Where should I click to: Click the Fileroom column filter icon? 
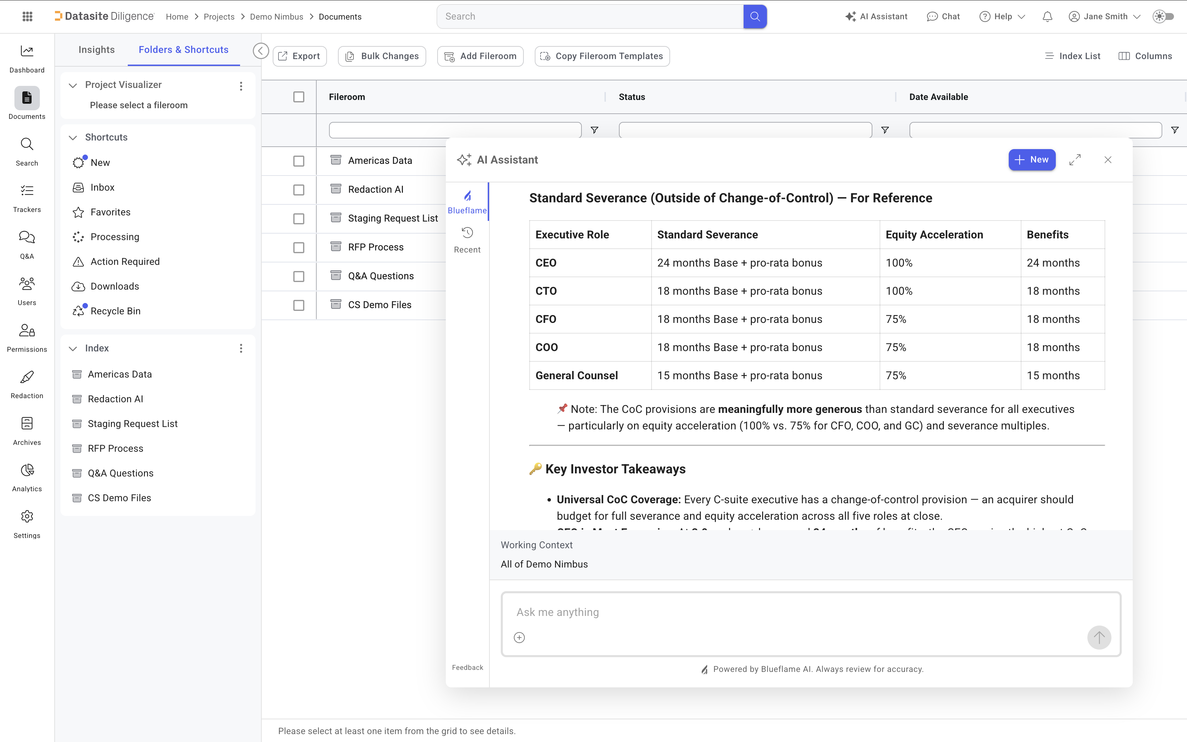click(595, 130)
